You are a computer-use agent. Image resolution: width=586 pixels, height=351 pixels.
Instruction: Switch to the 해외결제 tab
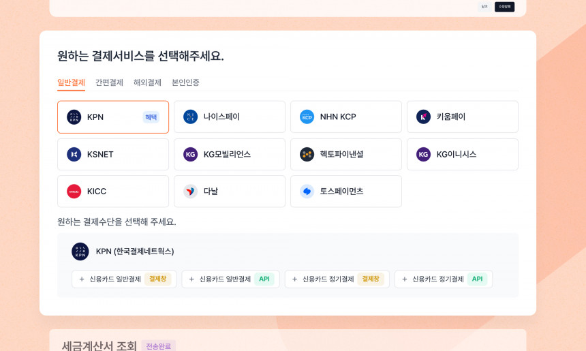(147, 82)
